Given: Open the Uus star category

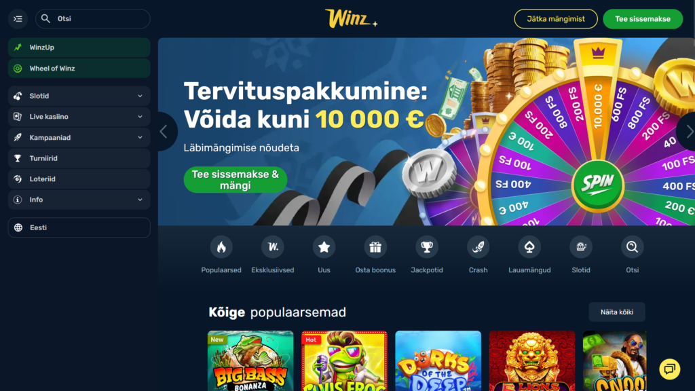Looking at the screenshot, I should pos(324,247).
